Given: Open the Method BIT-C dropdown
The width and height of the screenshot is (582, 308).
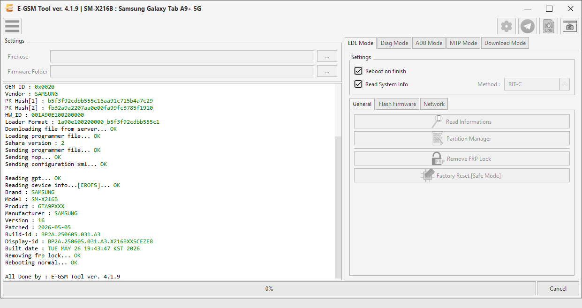Looking at the screenshot, I should 537,84.
